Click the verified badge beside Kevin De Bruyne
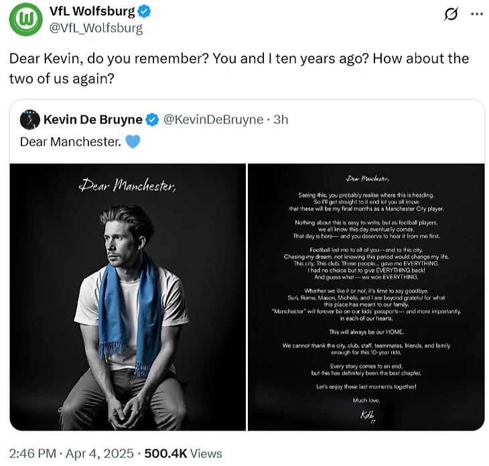 tap(152, 120)
